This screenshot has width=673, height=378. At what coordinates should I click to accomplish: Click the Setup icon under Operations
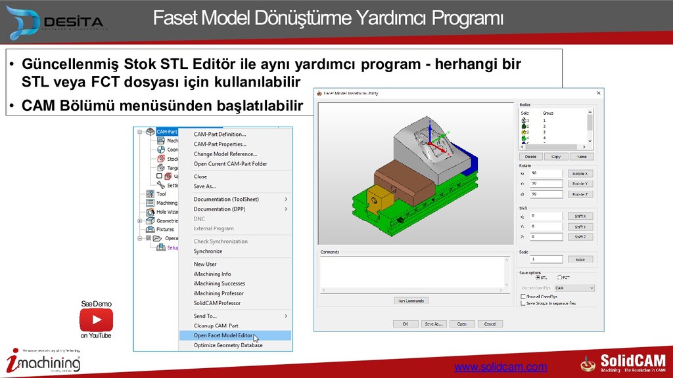(161, 247)
